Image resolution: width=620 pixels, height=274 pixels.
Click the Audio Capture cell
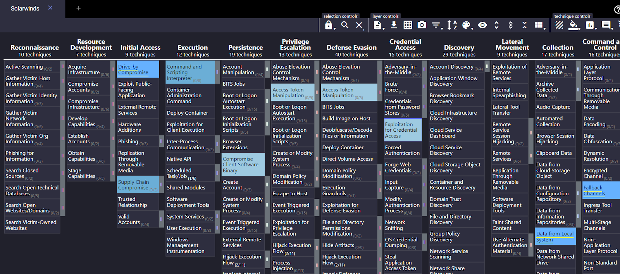[x=555, y=107]
